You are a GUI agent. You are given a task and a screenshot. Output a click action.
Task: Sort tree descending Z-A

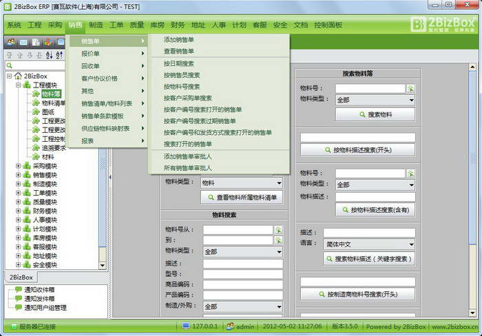(x=59, y=55)
